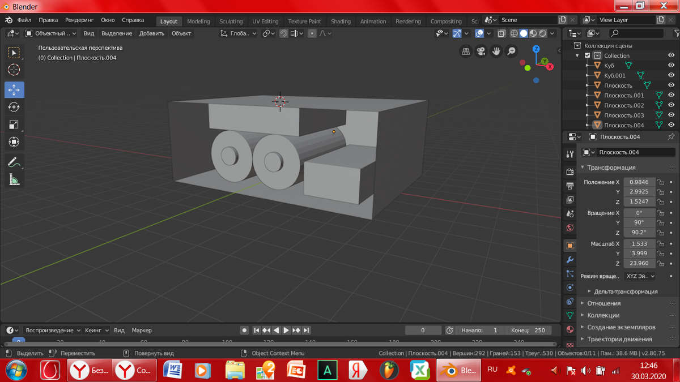Toggle visibility of Плоскость.002
The width and height of the screenshot is (680, 382).
(x=671, y=105)
